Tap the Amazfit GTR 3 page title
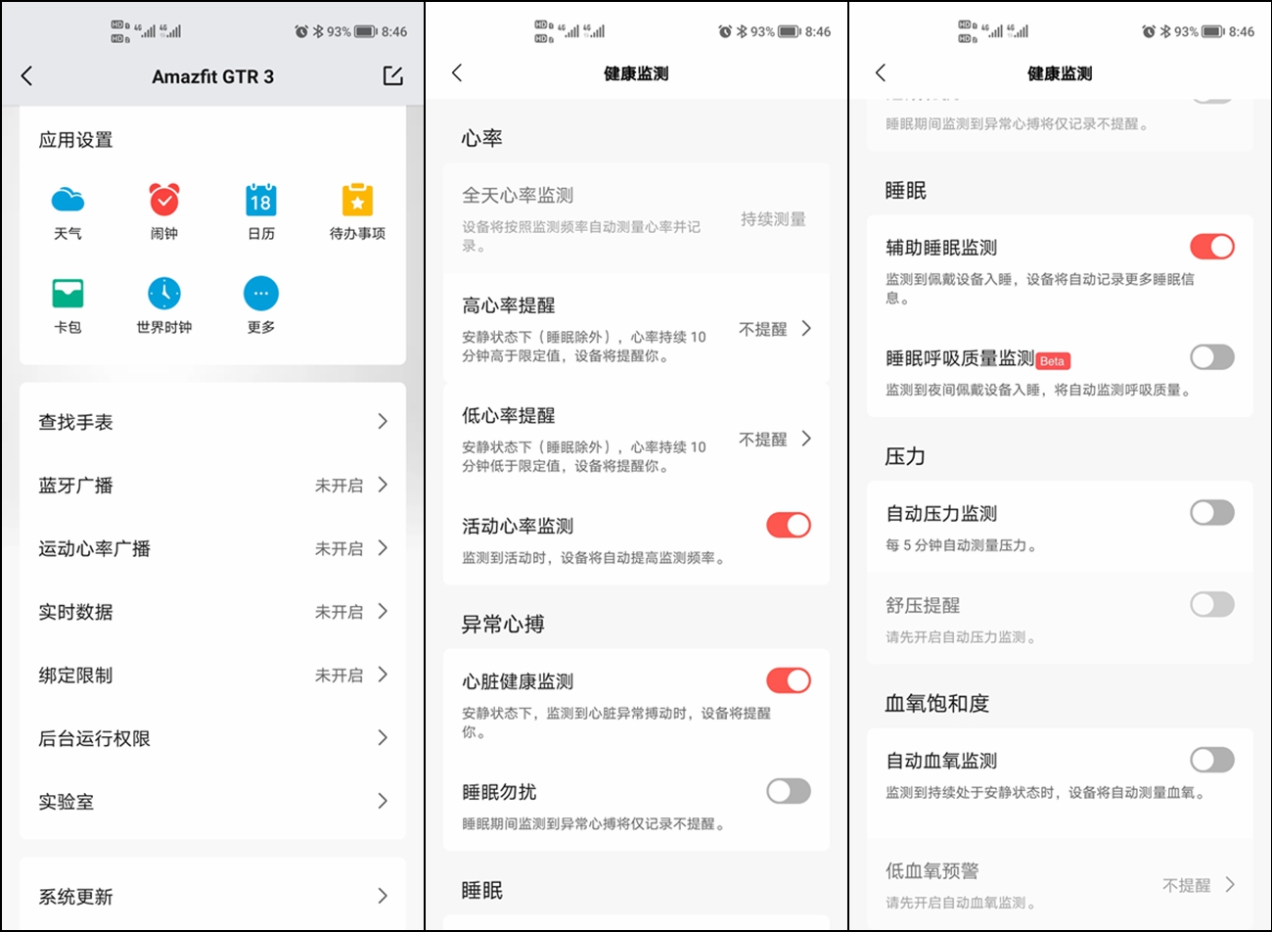Image resolution: width=1272 pixels, height=932 pixels. click(x=212, y=76)
